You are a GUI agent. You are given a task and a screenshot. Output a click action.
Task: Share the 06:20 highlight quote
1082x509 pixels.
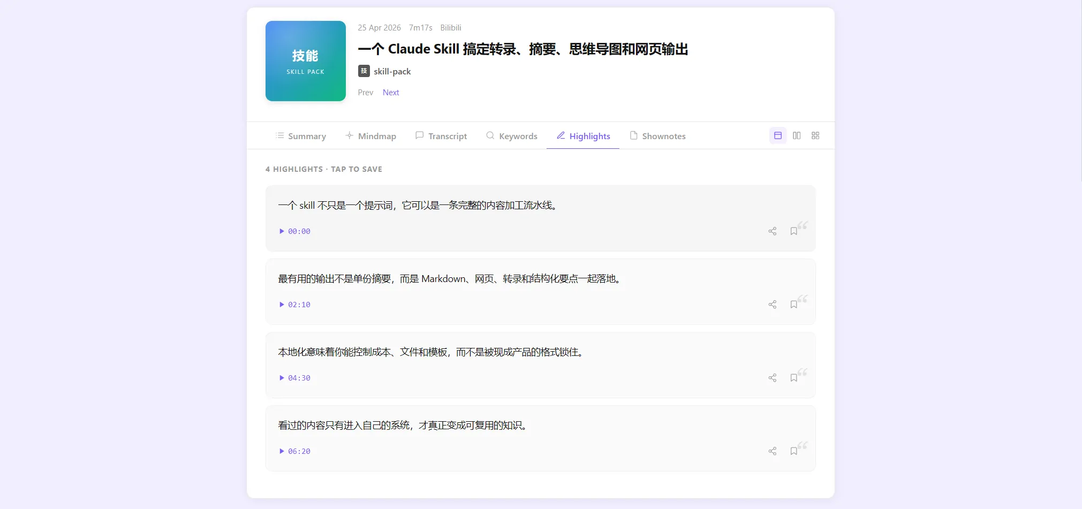(772, 451)
